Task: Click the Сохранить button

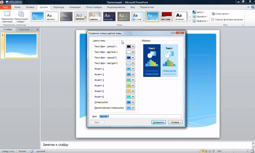Action: pos(159,122)
